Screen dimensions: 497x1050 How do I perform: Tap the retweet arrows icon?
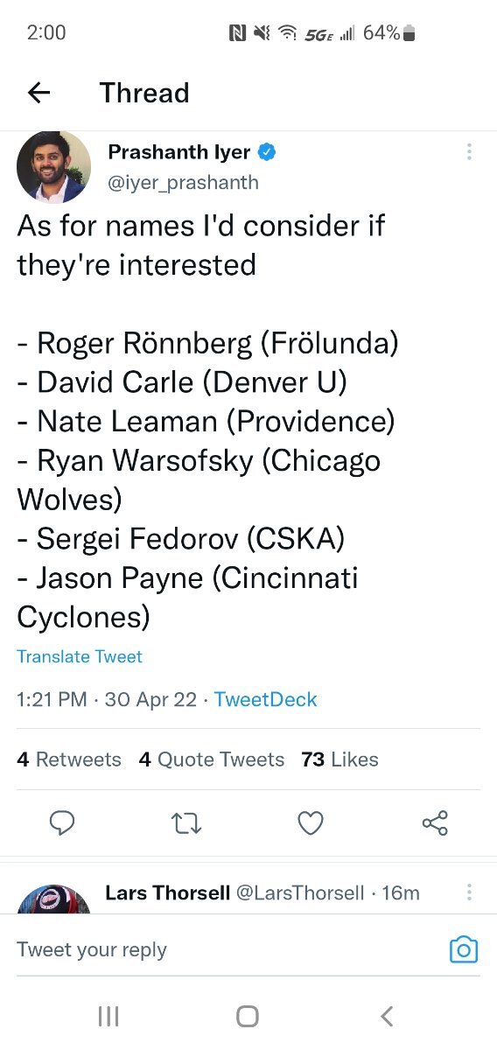[x=186, y=823]
